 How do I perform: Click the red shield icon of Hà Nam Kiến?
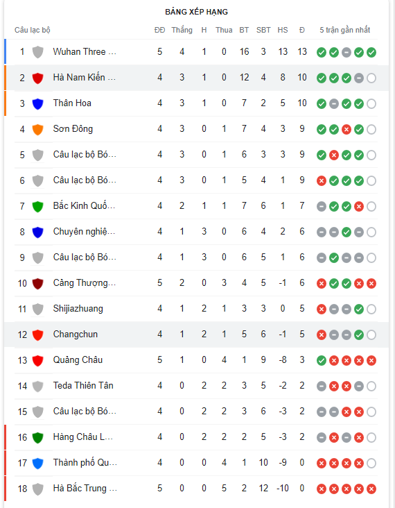(38, 78)
